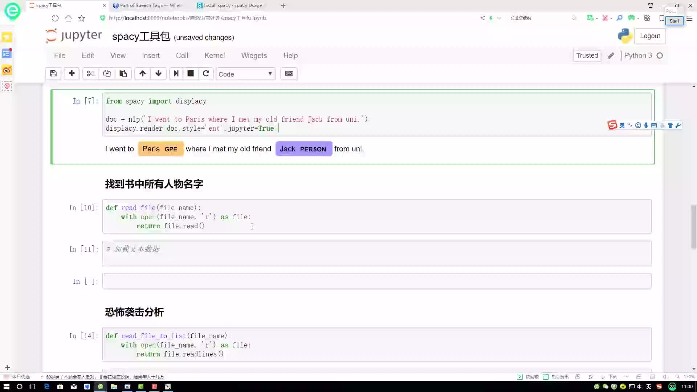The image size is (697, 392).
Task: Click the move cell down icon
Action: coord(158,73)
